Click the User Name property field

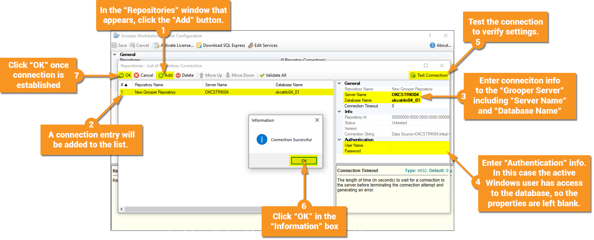(x=420, y=145)
